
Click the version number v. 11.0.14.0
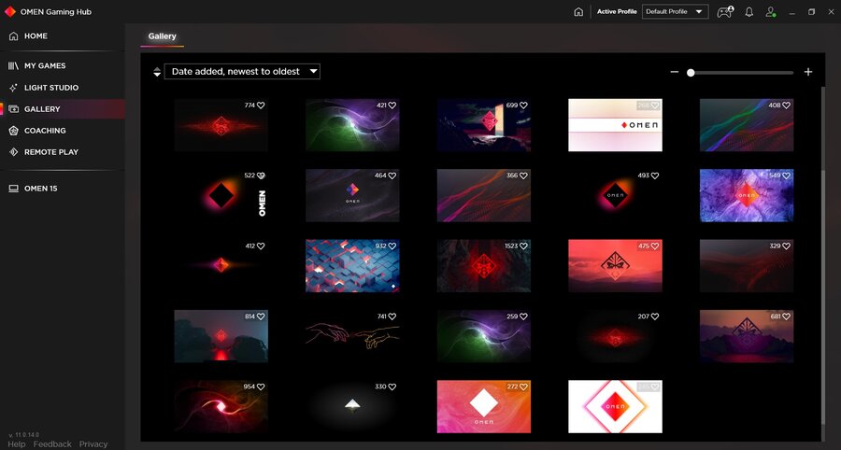pyautogui.click(x=23, y=435)
